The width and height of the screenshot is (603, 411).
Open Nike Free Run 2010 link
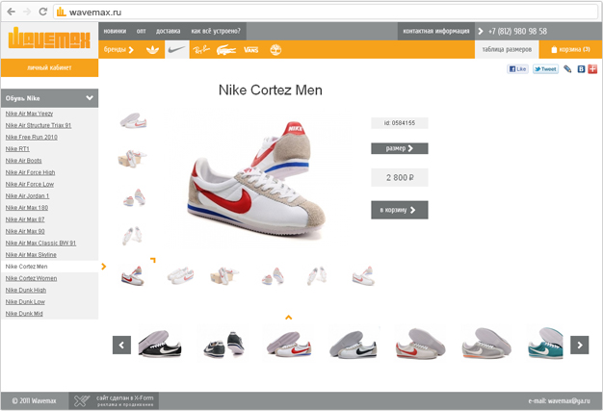coord(32,137)
